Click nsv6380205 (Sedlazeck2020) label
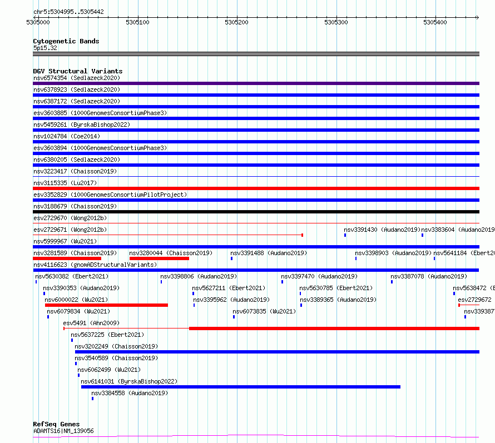The height and width of the screenshot is (443, 495). [x=77, y=160]
